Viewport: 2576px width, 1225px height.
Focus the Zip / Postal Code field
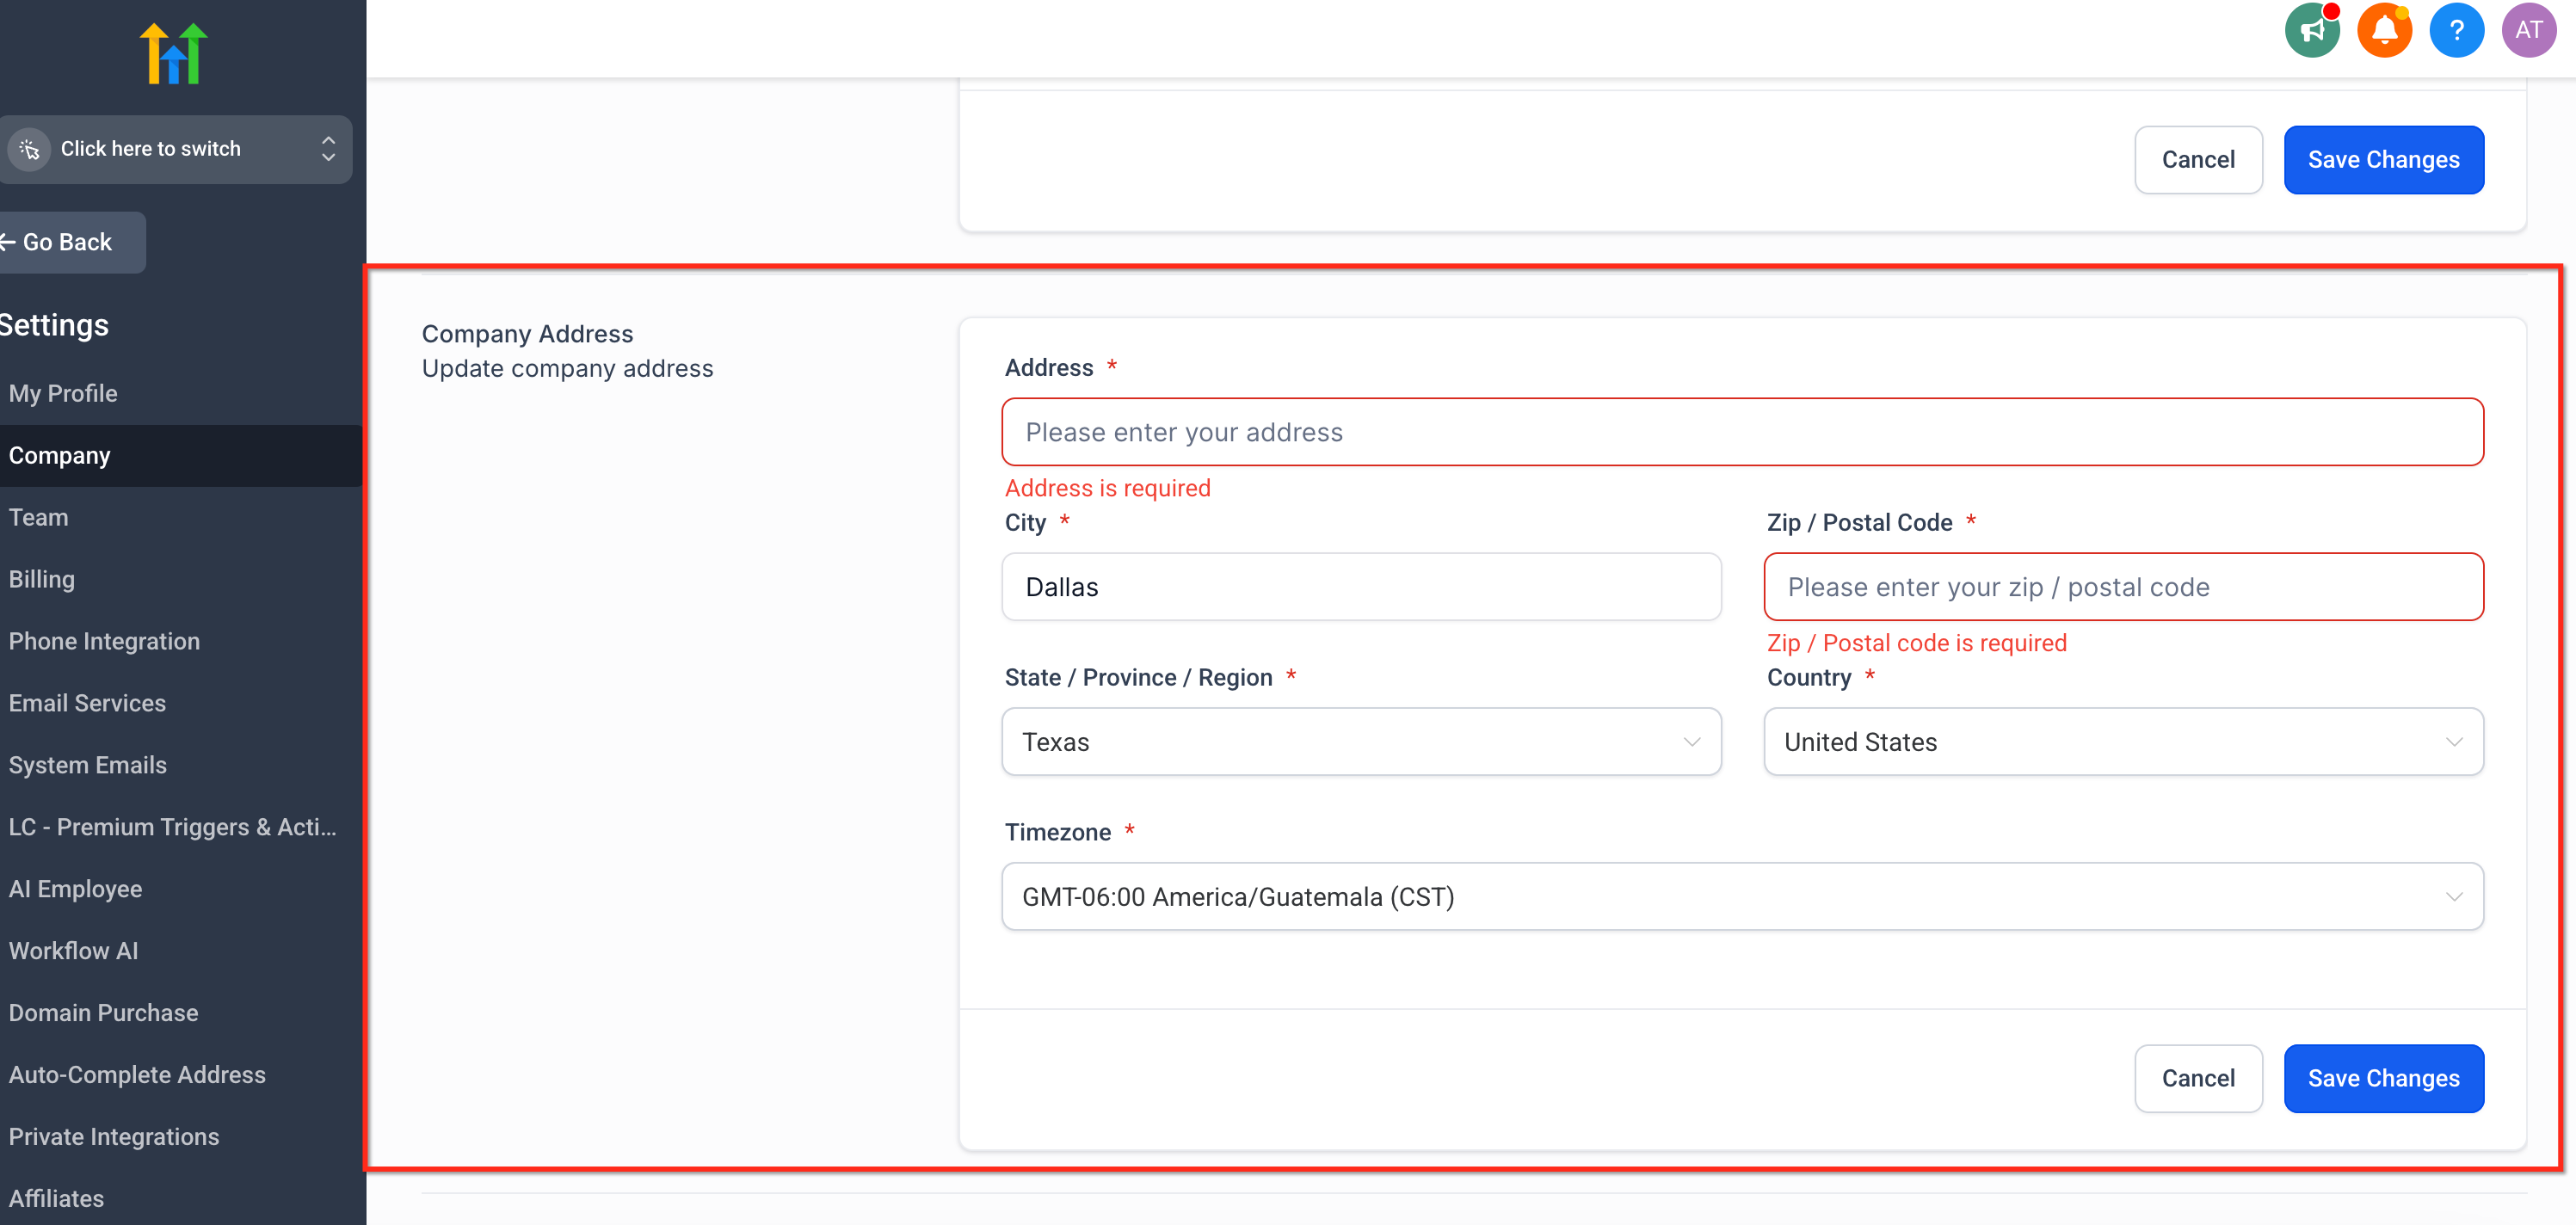pos(2122,587)
